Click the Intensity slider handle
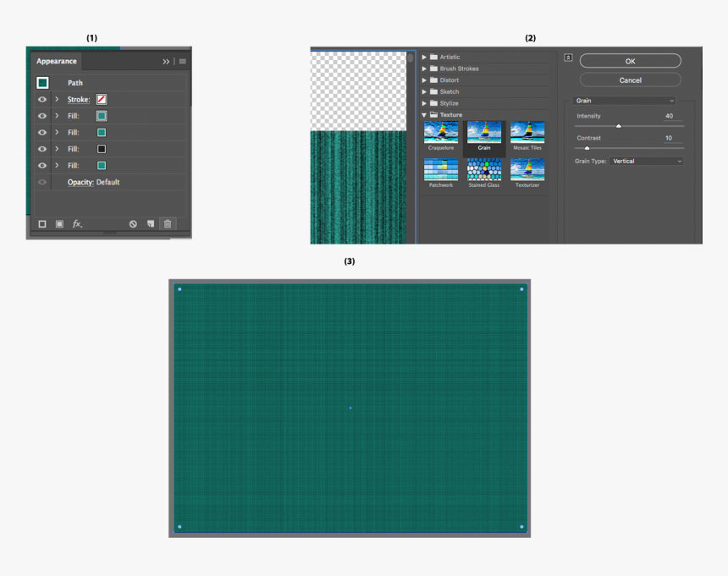Screen dimensions: 728x576 619,126
